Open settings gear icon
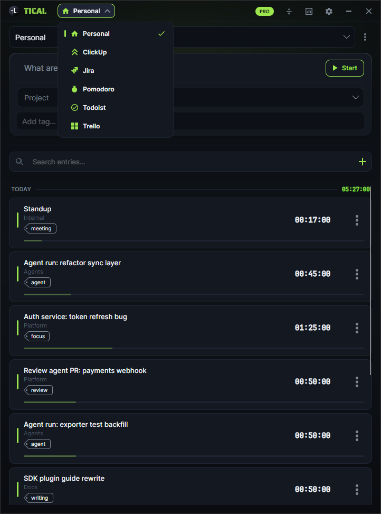 coord(329,11)
